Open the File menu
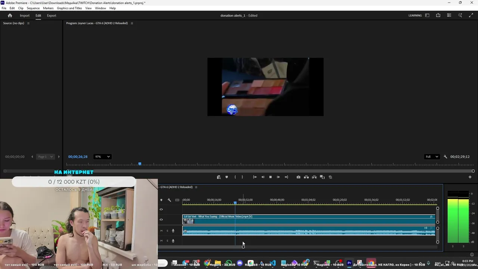This screenshot has height=269, width=478. pos(4,8)
